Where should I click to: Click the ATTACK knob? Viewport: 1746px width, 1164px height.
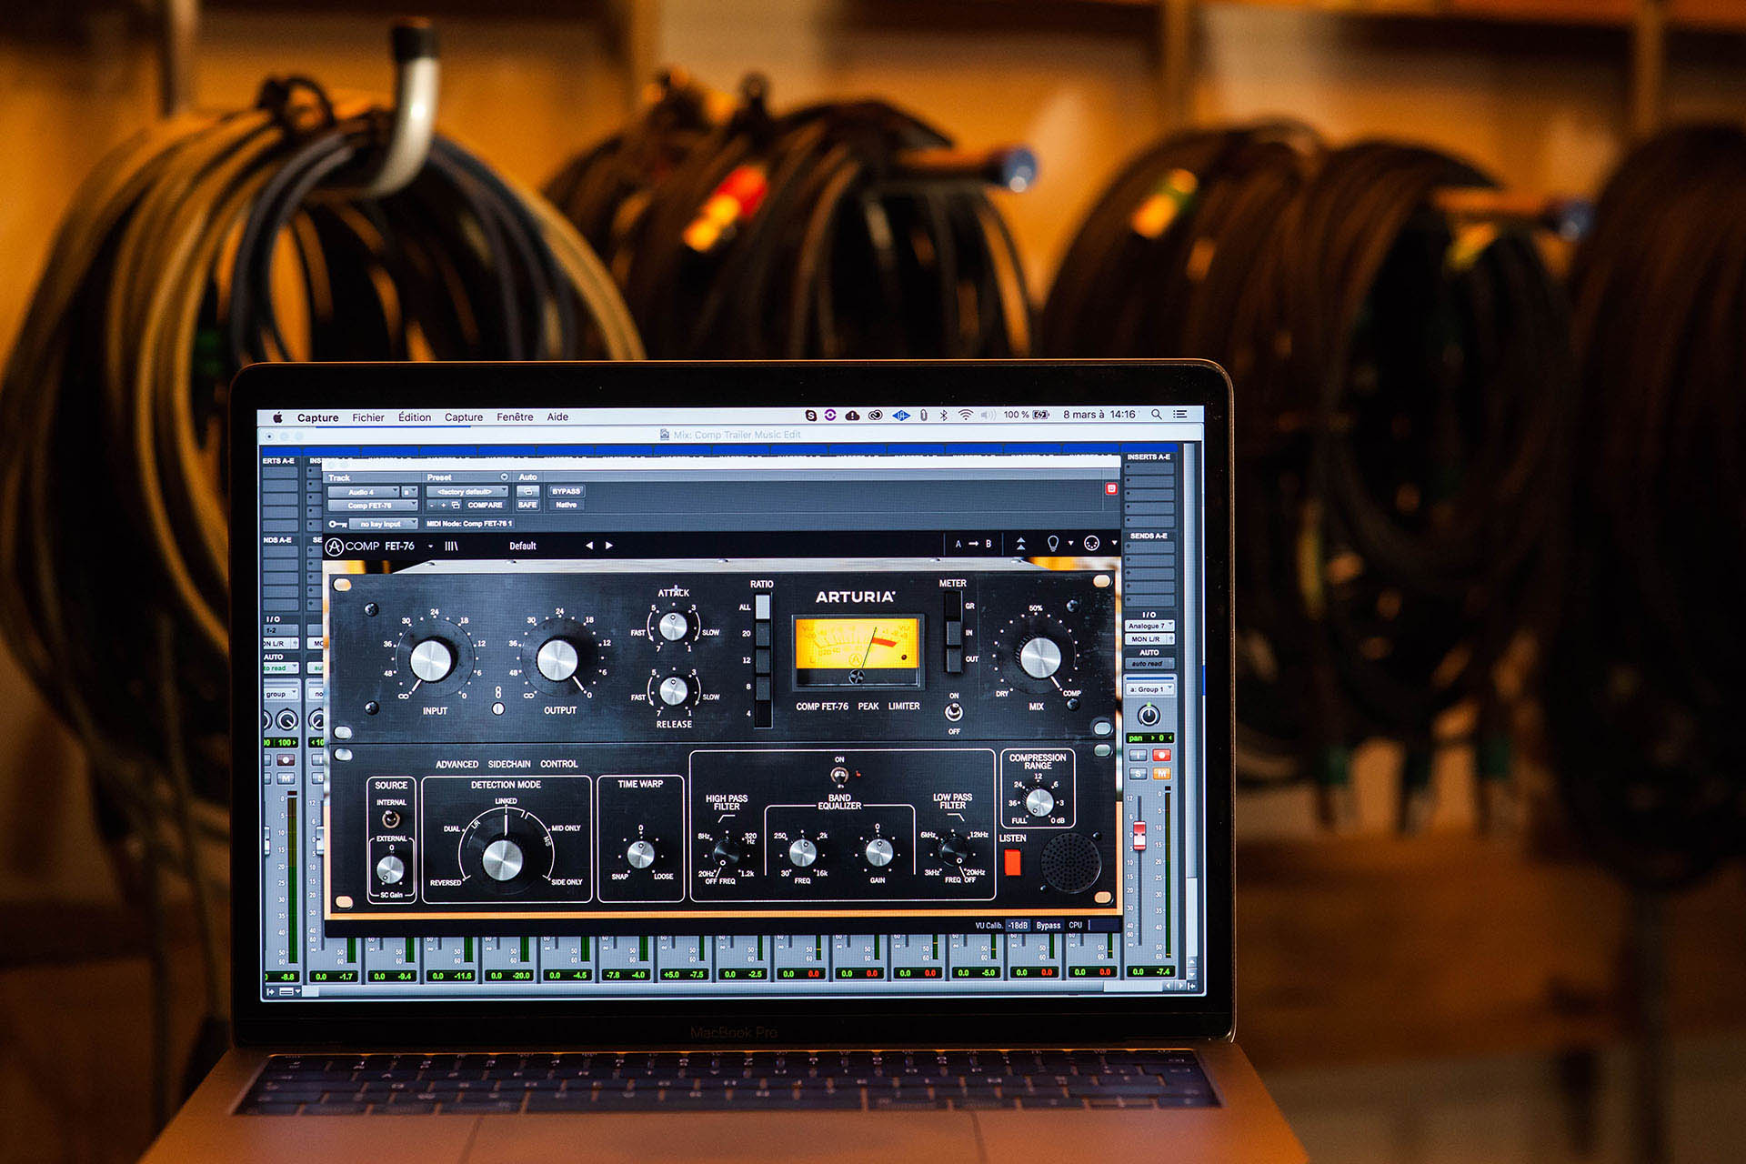pyautogui.click(x=673, y=627)
